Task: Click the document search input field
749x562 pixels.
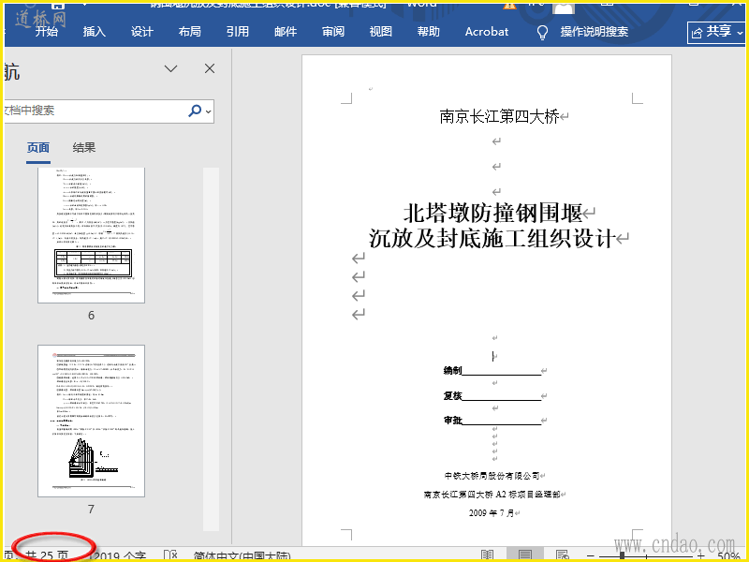Action: (x=94, y=111)
